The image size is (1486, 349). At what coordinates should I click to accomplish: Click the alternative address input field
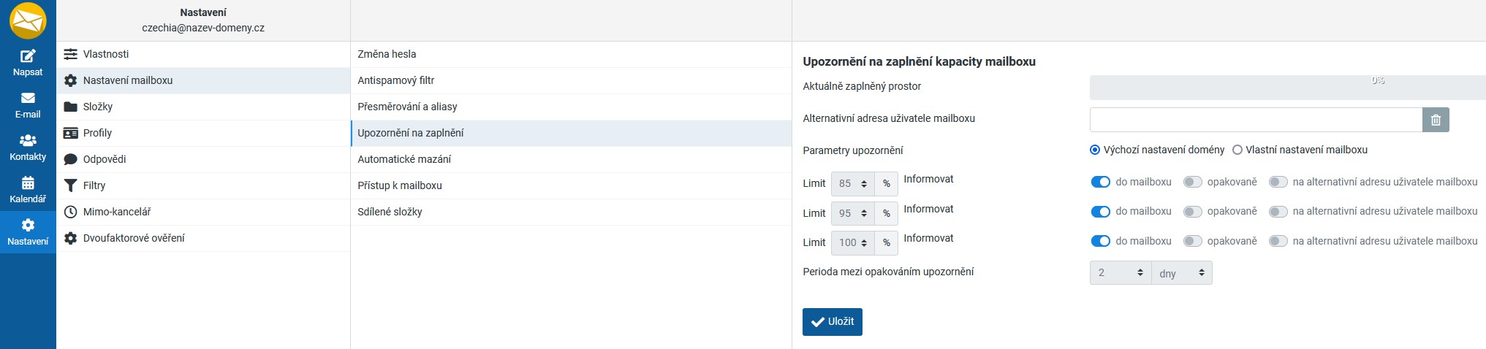[1255, 120]
